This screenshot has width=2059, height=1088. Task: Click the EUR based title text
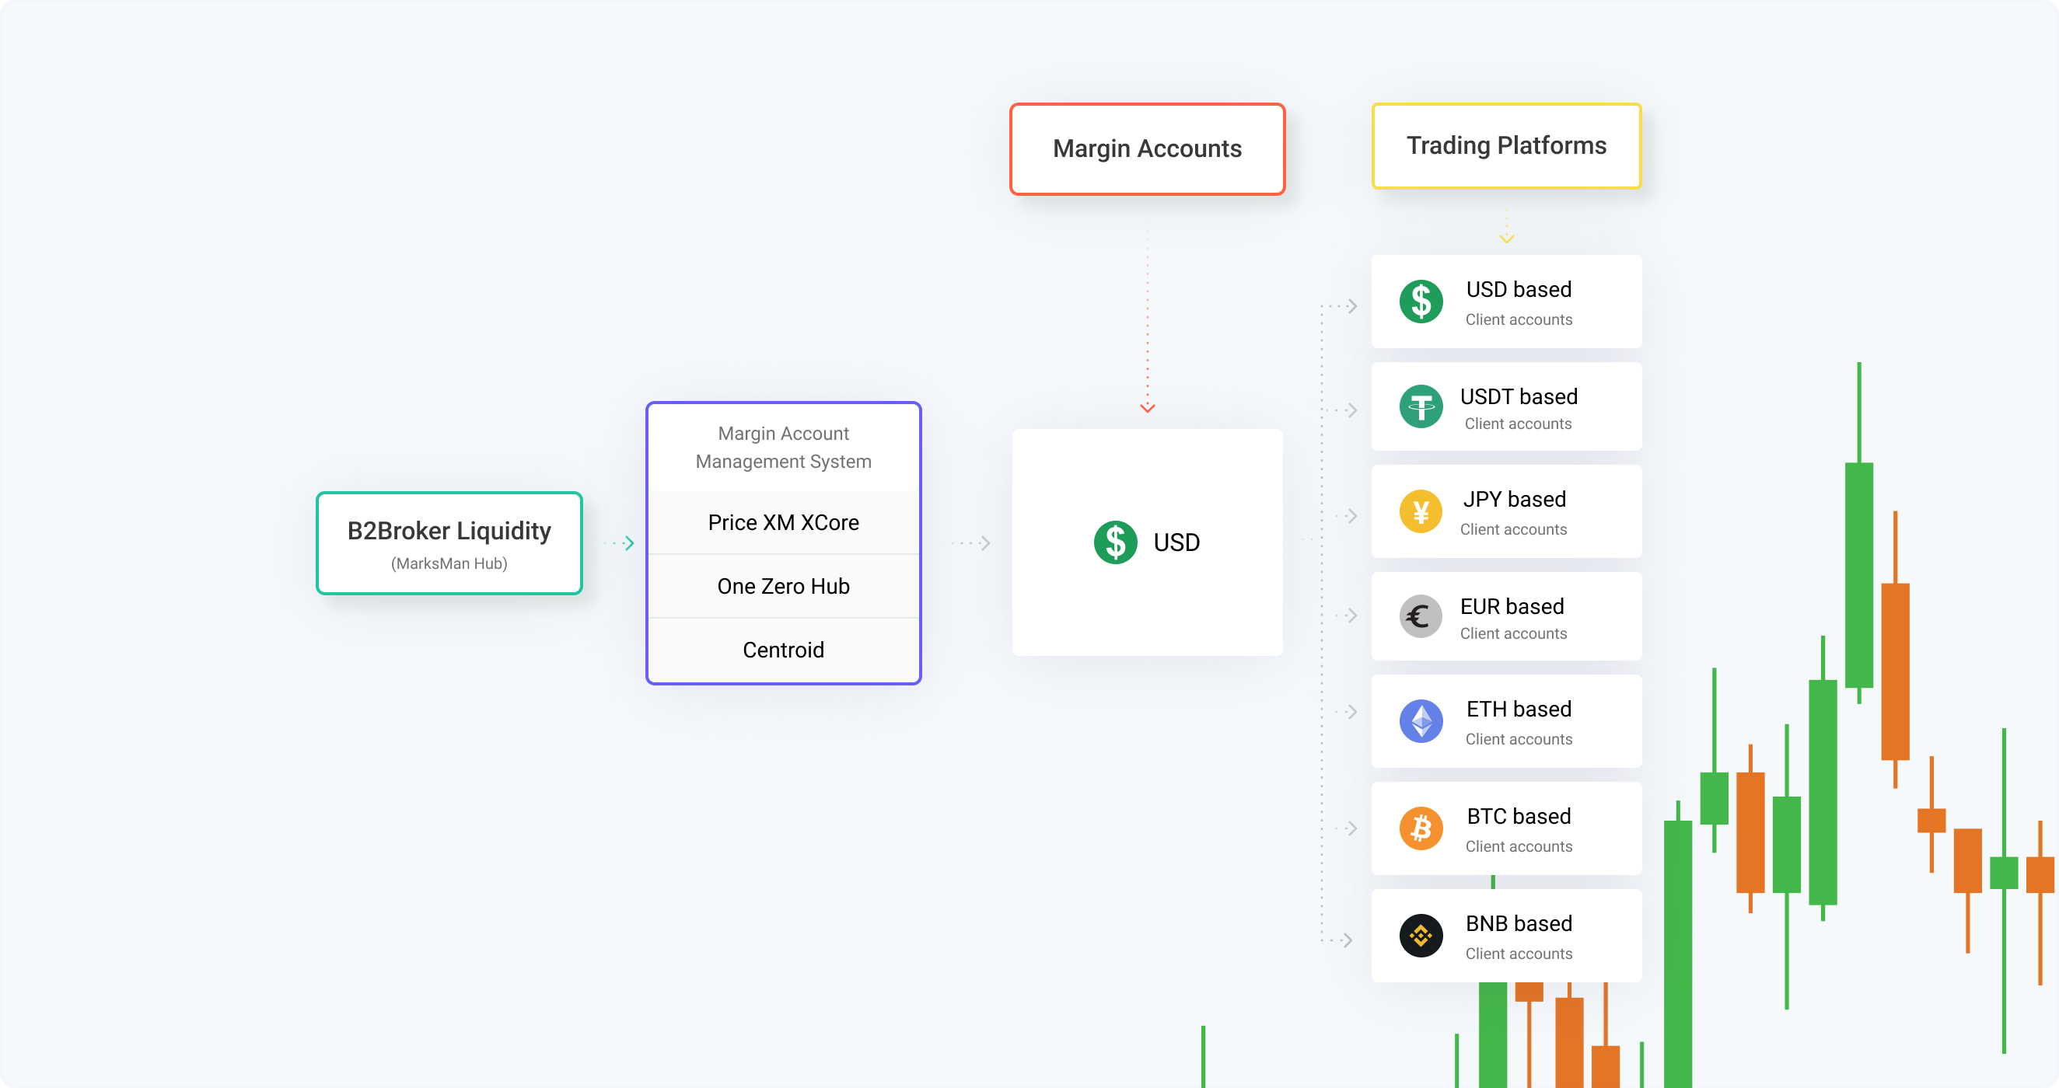(x=1512, y=606)
